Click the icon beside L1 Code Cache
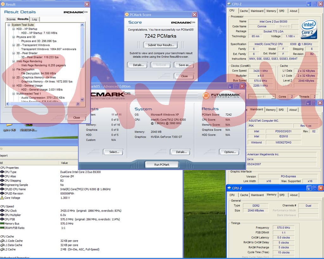 (x=2, y=241)
